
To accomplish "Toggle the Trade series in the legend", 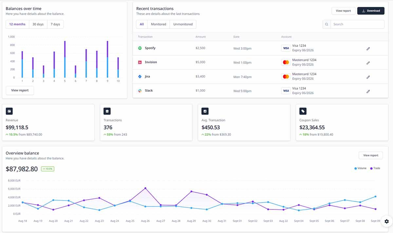I will (x=375, y=168).
